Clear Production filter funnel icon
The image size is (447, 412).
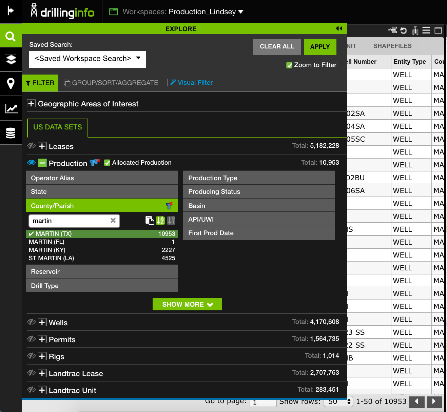coord(95,163)
